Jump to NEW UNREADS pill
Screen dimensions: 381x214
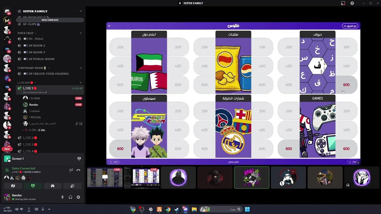pos(50,20)
